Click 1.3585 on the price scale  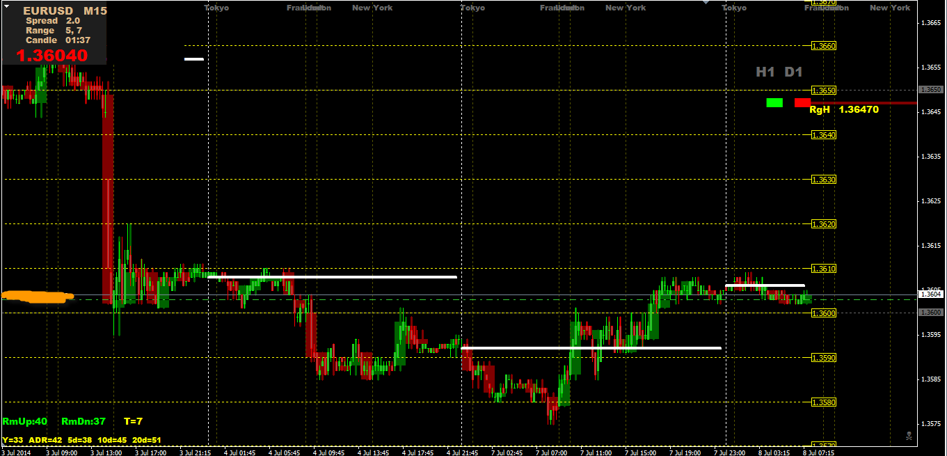(x=932, y=379)
